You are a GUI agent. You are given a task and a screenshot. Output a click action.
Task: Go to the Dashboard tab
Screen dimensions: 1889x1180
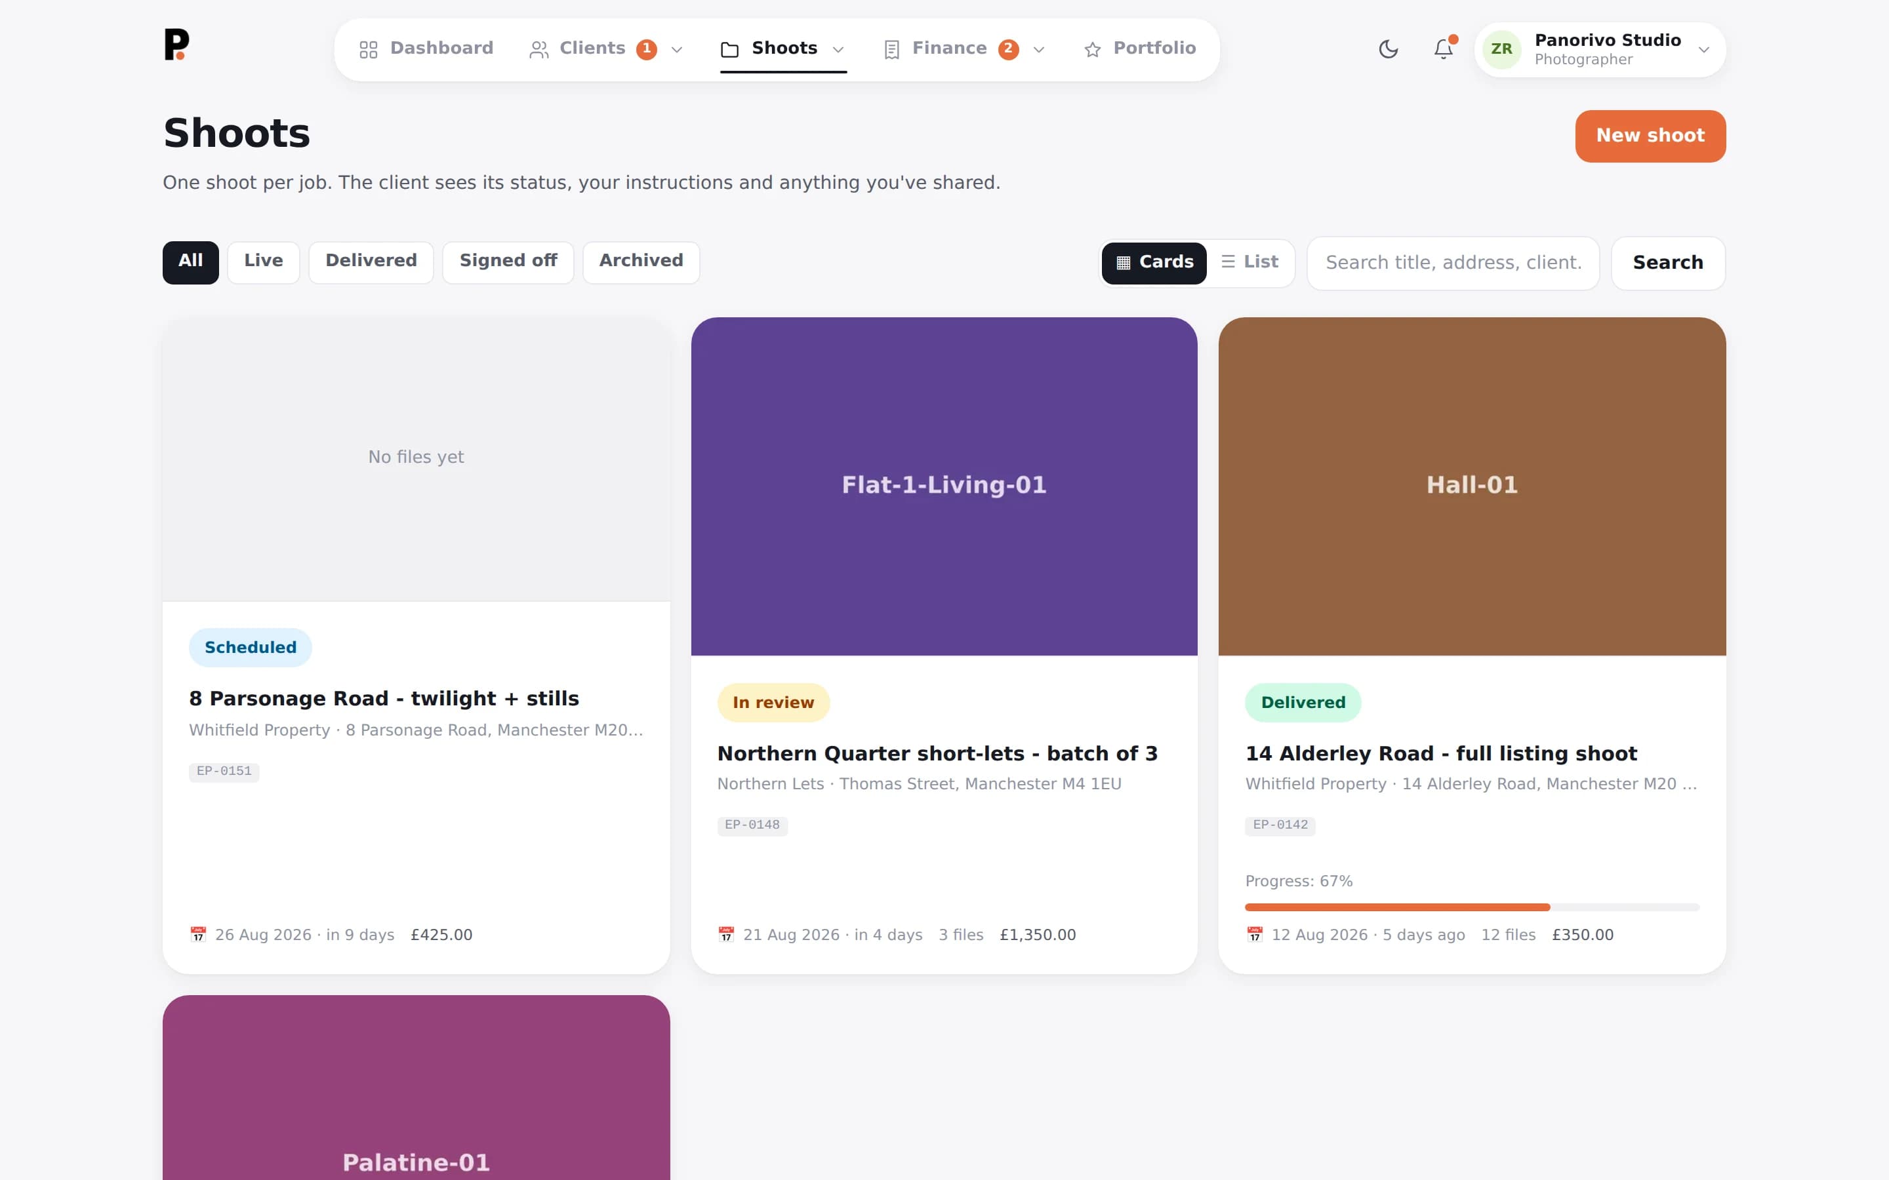426,49
